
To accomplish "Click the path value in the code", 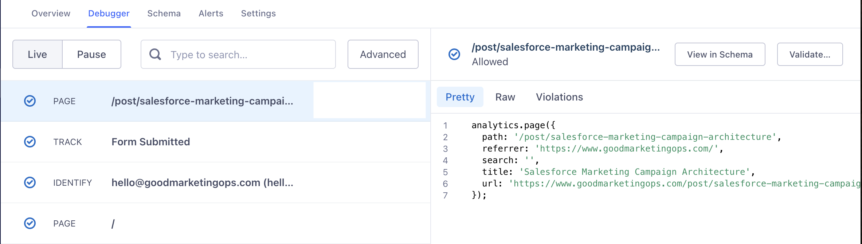I will [x=645, y=137].
